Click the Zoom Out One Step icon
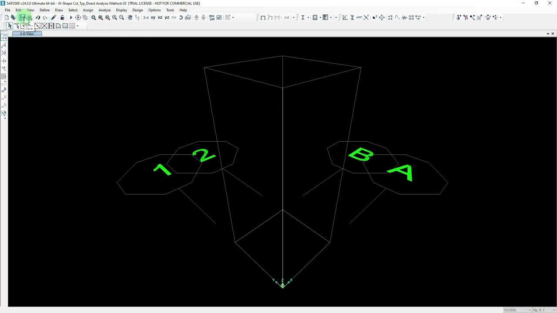This screenshot has width=557, height=313. (x=121, y=17)
